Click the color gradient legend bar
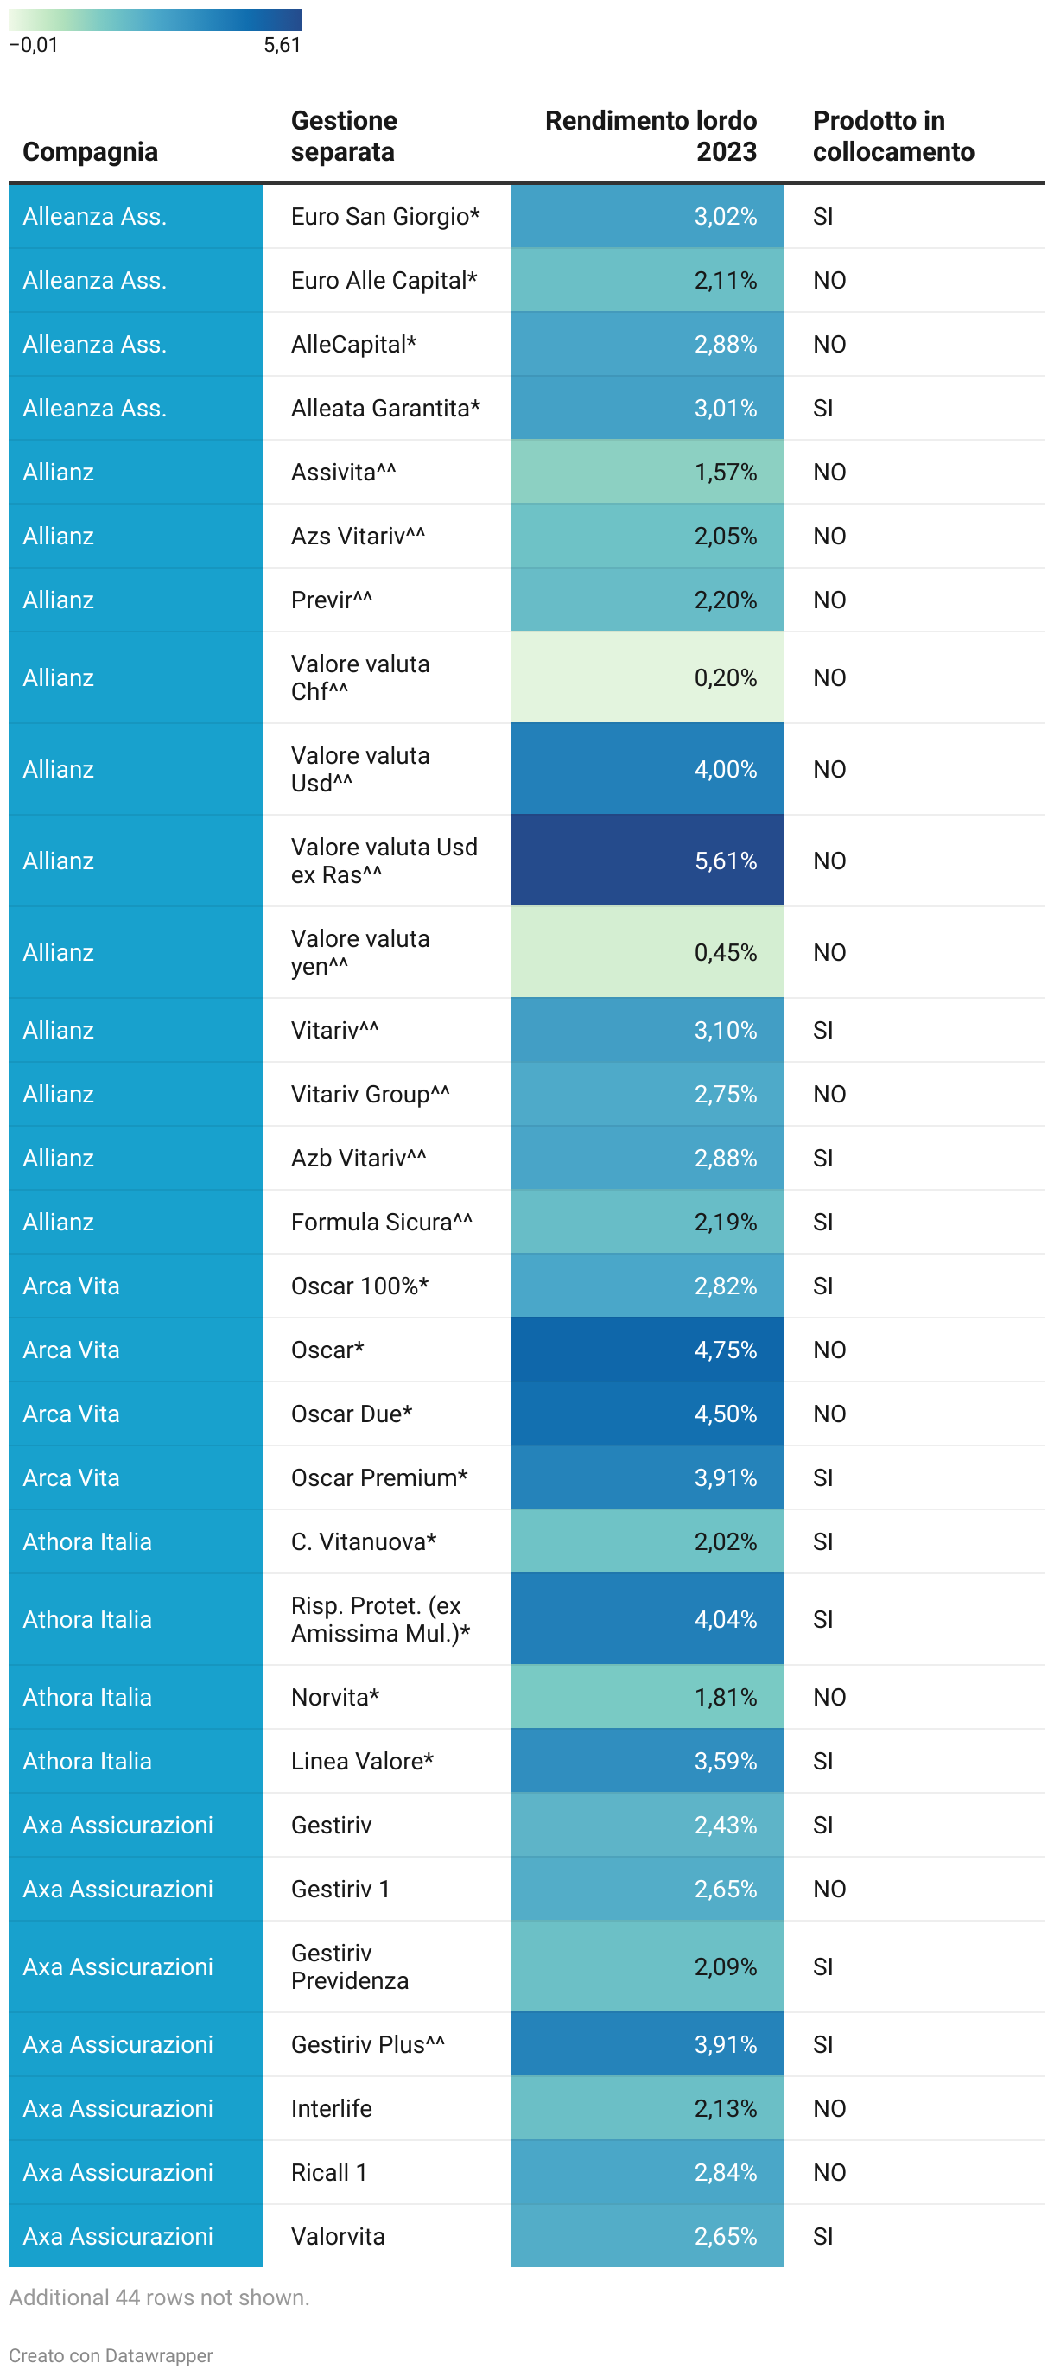The image size is (1054, 2376). point(155,19)
